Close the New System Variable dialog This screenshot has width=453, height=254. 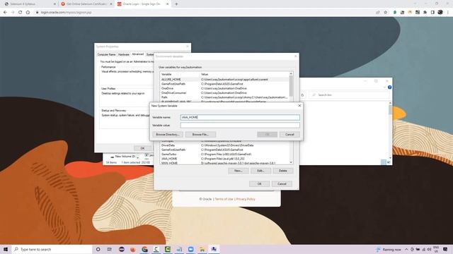coord(299,106)
